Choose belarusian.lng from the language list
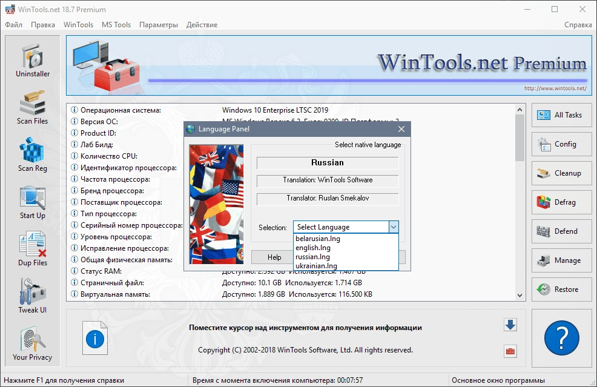This screenshot has height=387, width=597. 346,239
